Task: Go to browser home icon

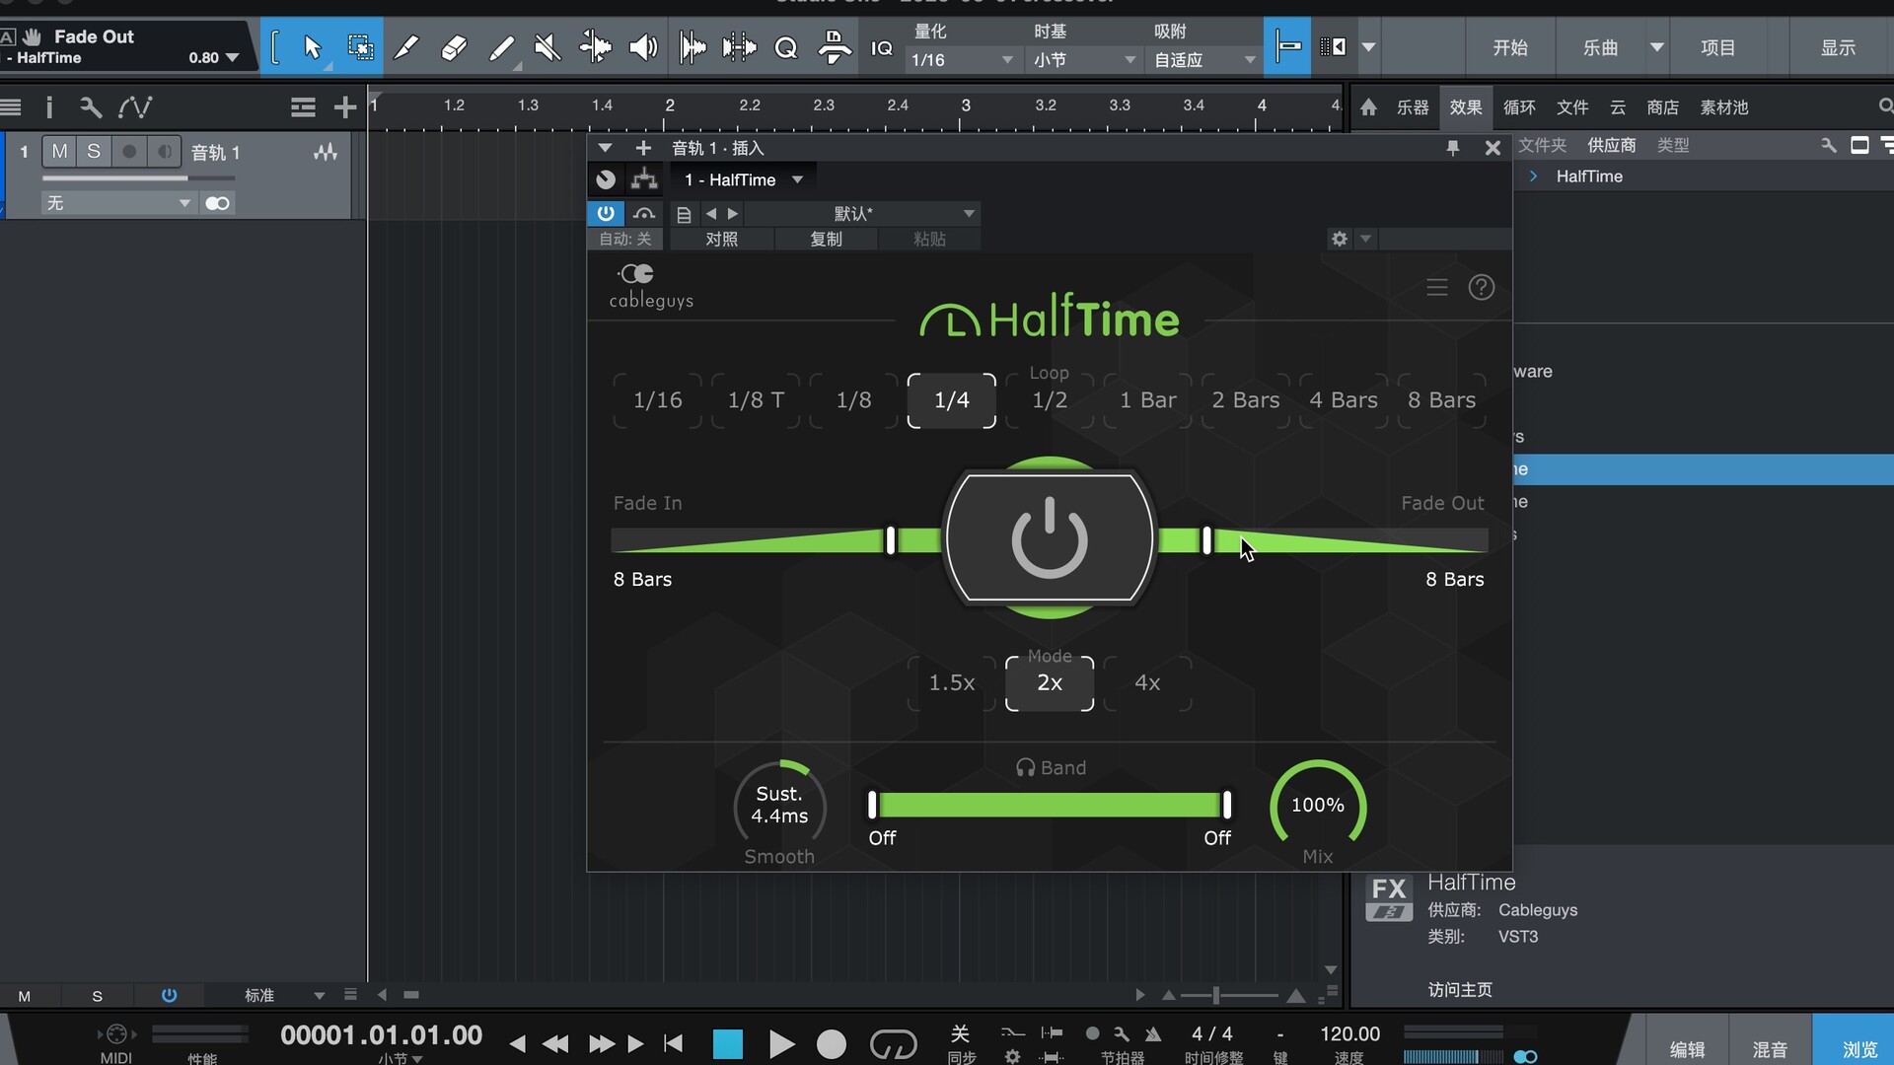Action: point(1368,106)
